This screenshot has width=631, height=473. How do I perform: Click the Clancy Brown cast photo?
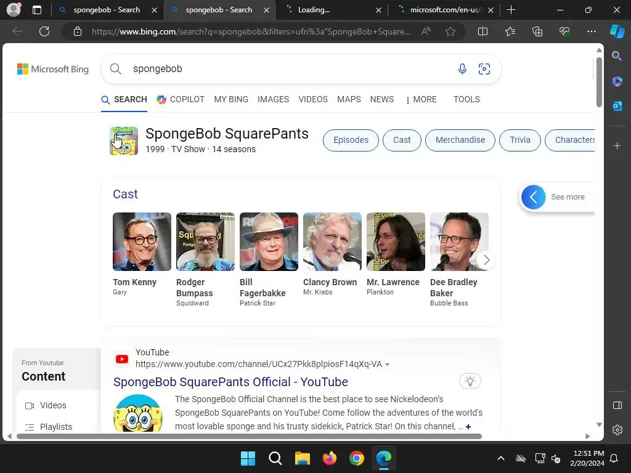[332, 241]
